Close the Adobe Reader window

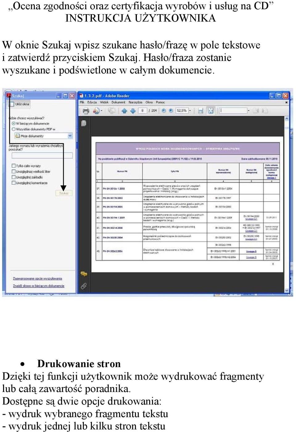tap(286, 96)
